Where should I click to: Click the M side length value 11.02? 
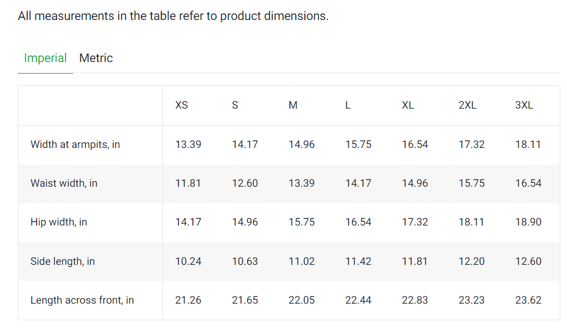tap(302, 262)
